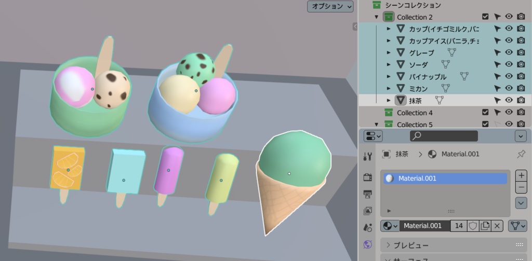Click the Properties search field
This screenshot has width=532, height=261.
[444, 136]
